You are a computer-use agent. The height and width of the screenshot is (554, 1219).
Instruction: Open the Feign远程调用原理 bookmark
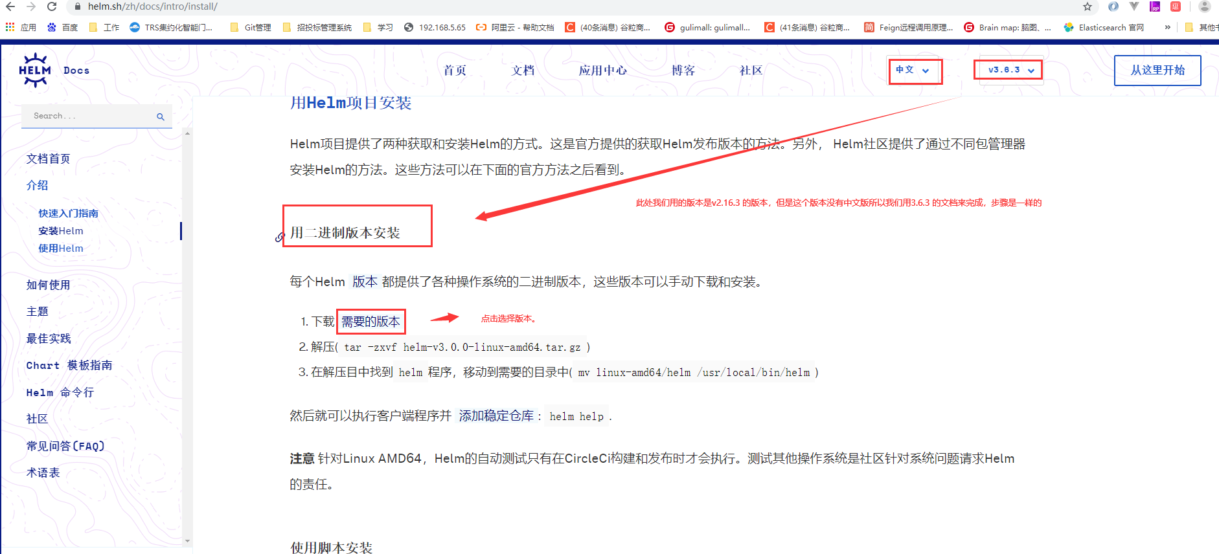tap(909, 27)
